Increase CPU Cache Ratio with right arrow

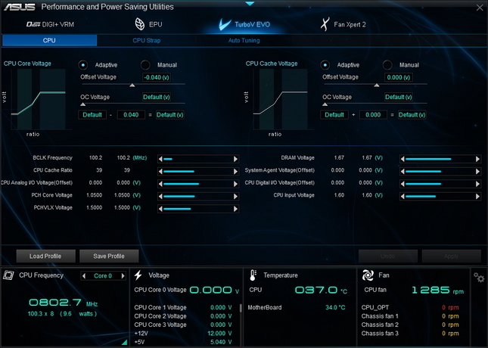click(235, 172)
